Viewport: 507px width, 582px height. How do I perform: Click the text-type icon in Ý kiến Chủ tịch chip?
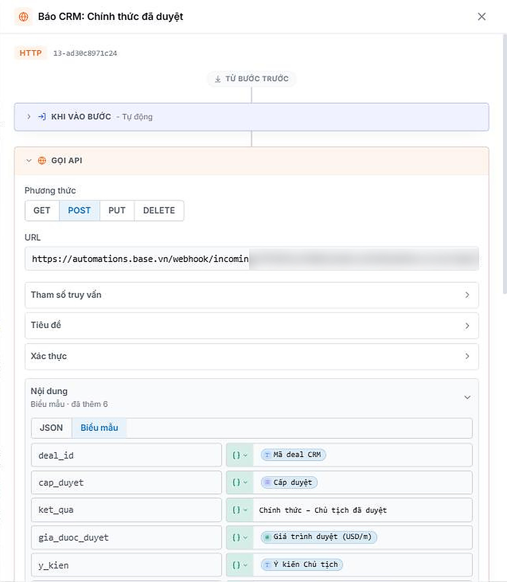[x=267, y=565]
